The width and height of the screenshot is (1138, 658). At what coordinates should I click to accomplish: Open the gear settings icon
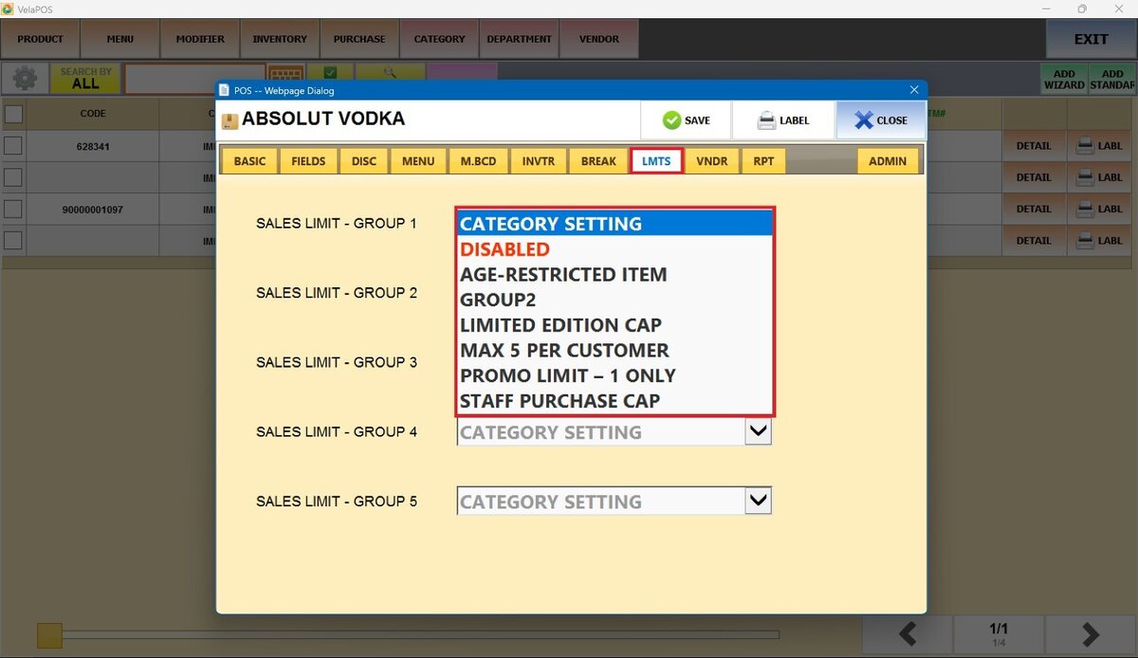[25, 79]
